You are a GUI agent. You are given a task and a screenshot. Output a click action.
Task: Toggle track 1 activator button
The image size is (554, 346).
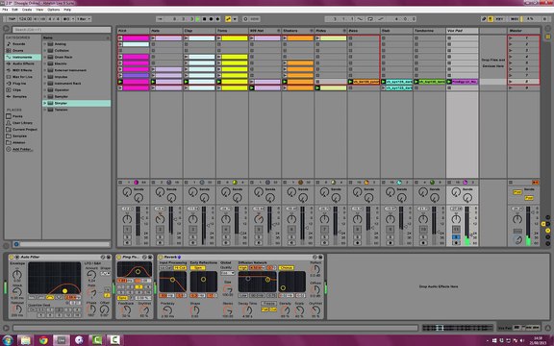pos(127,230)
